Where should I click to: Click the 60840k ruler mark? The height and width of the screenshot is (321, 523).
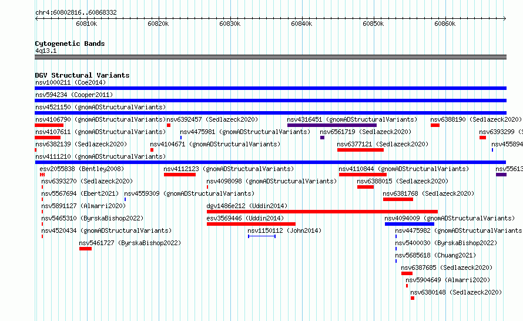pos(301,24)
